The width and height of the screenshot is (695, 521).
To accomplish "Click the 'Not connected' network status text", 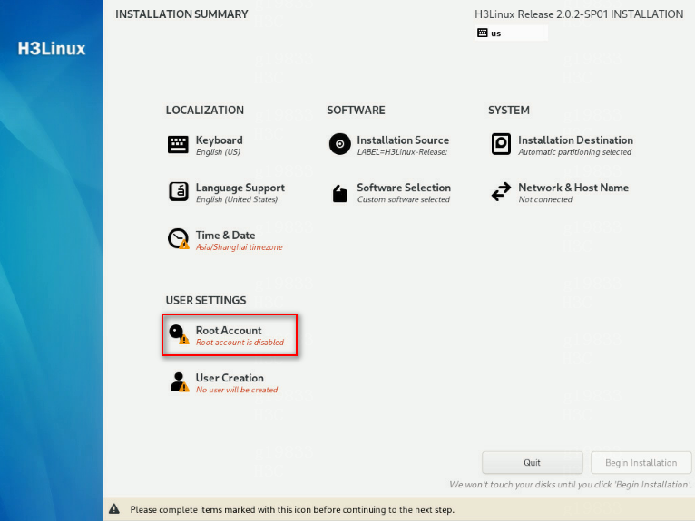I will point(545,199).
